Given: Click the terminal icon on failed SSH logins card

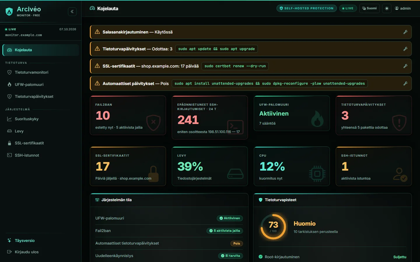Looking at the screenshot, I should tap(235, 127).
